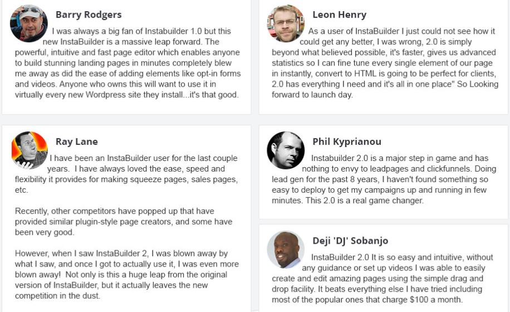Image resolution: width=510 pixels, height=312 pixels.
Task: Click Deji 'DJ' Sobanjo's avatar photo
Action: [286, 249]
